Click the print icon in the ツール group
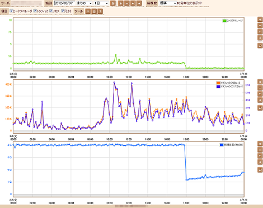Viewport: 263px width, 208px height. click(94, 11)
